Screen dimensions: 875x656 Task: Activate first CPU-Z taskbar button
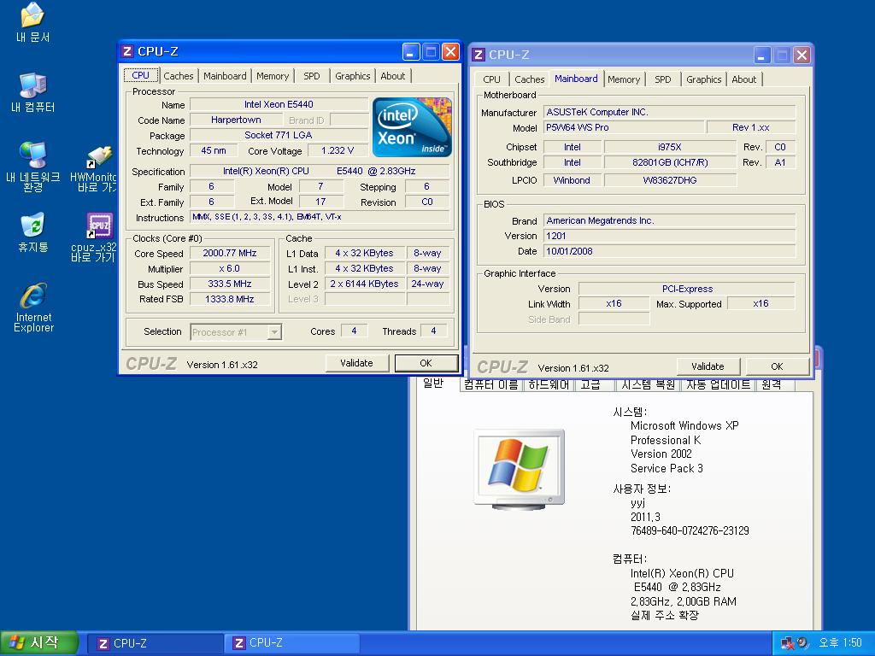point(156,644)
